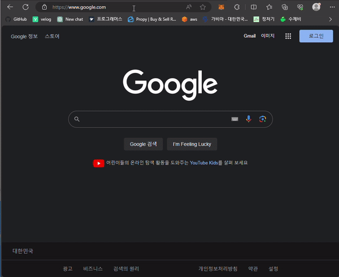Click the 대한민국 region text
The width and height of the screenshot is (339, 277).
[x=23, y=251]
